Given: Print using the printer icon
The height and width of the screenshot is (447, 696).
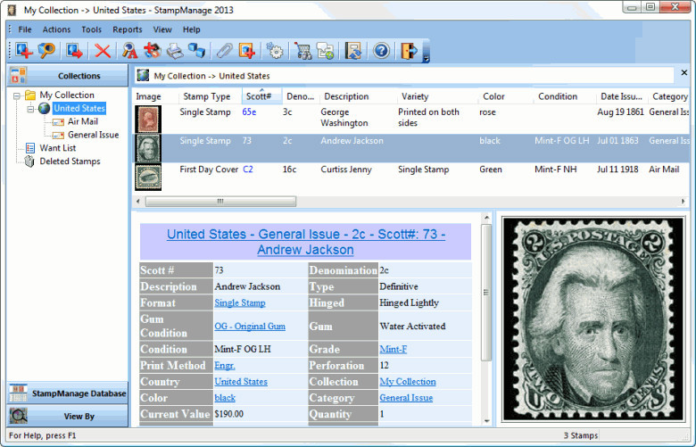Looking at the screenshot, I should pyautogui.click(x=175, y=51).
